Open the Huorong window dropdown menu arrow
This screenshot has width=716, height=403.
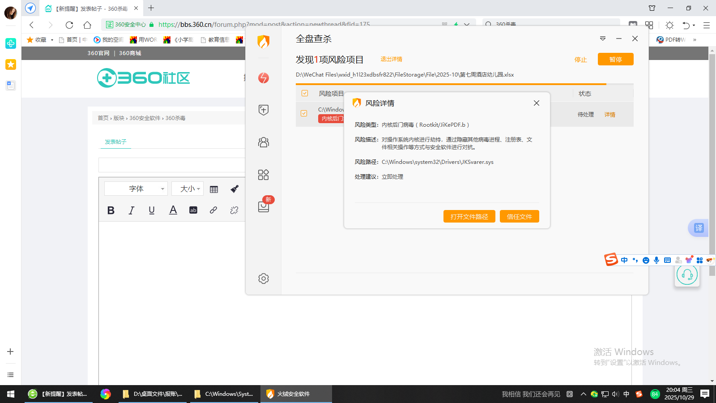[x=603, y=39]
